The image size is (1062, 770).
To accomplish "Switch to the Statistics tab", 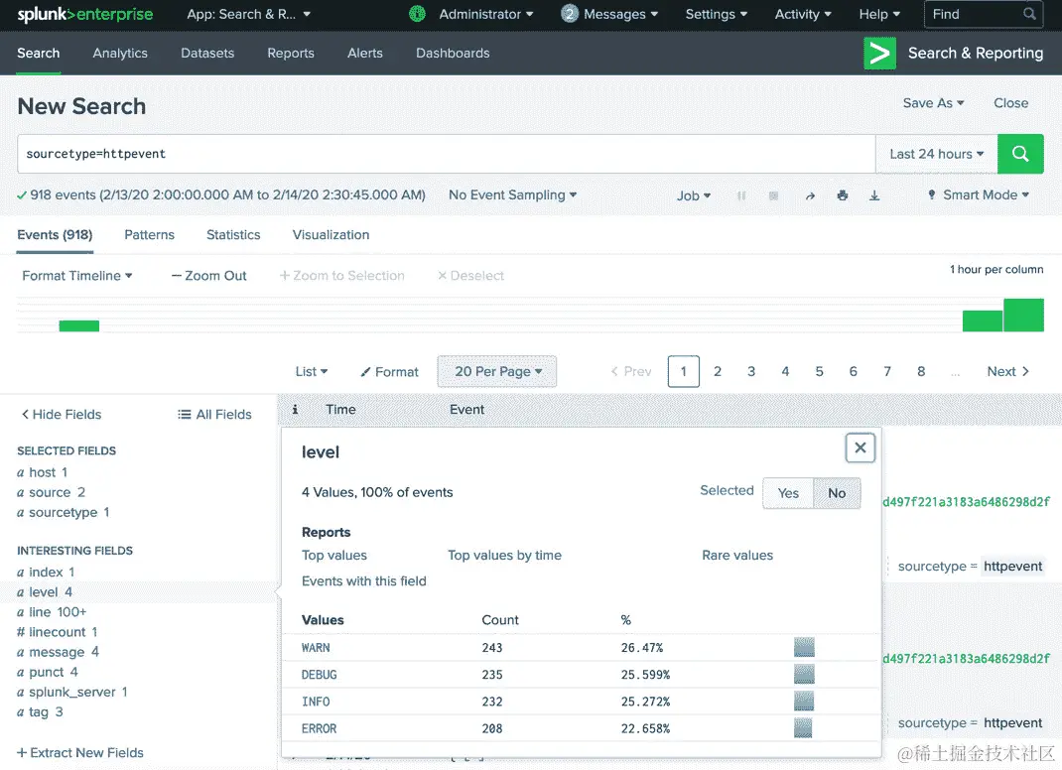I will tap(233, 235).
